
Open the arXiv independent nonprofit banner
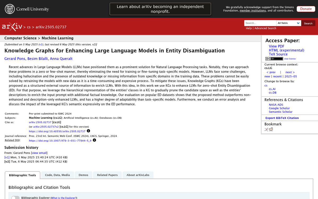point(160,9)
